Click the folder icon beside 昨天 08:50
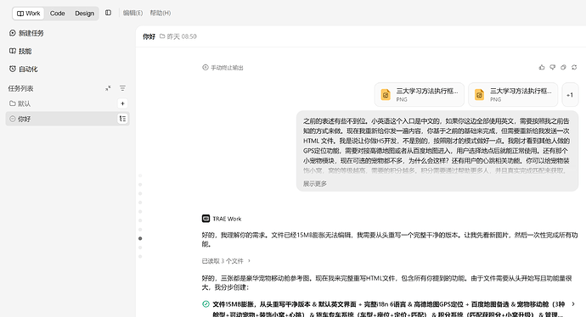The height and width of the screenshot is (317, 586). coord(162,36)
